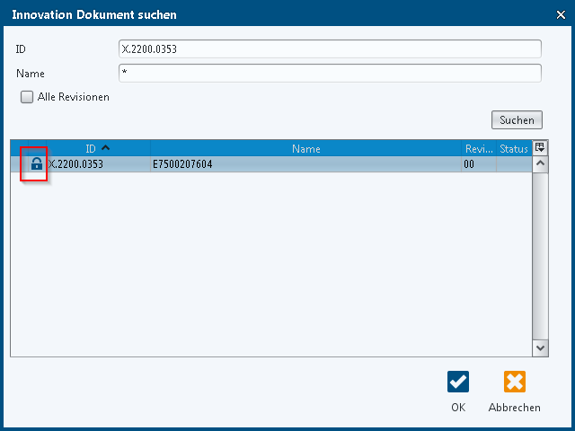
Task: Sort results by Name column header
Action: [305, 149]
